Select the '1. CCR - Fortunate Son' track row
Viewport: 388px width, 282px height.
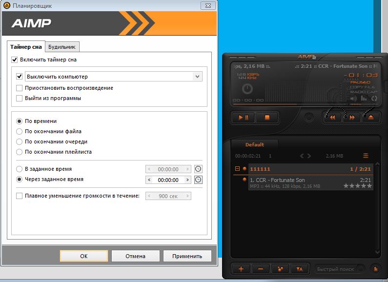pos(310,183)
